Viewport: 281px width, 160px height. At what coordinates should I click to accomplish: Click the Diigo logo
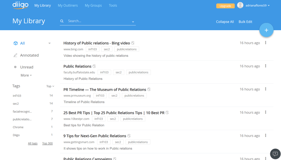pyautogui.click(x=20, y=5)
